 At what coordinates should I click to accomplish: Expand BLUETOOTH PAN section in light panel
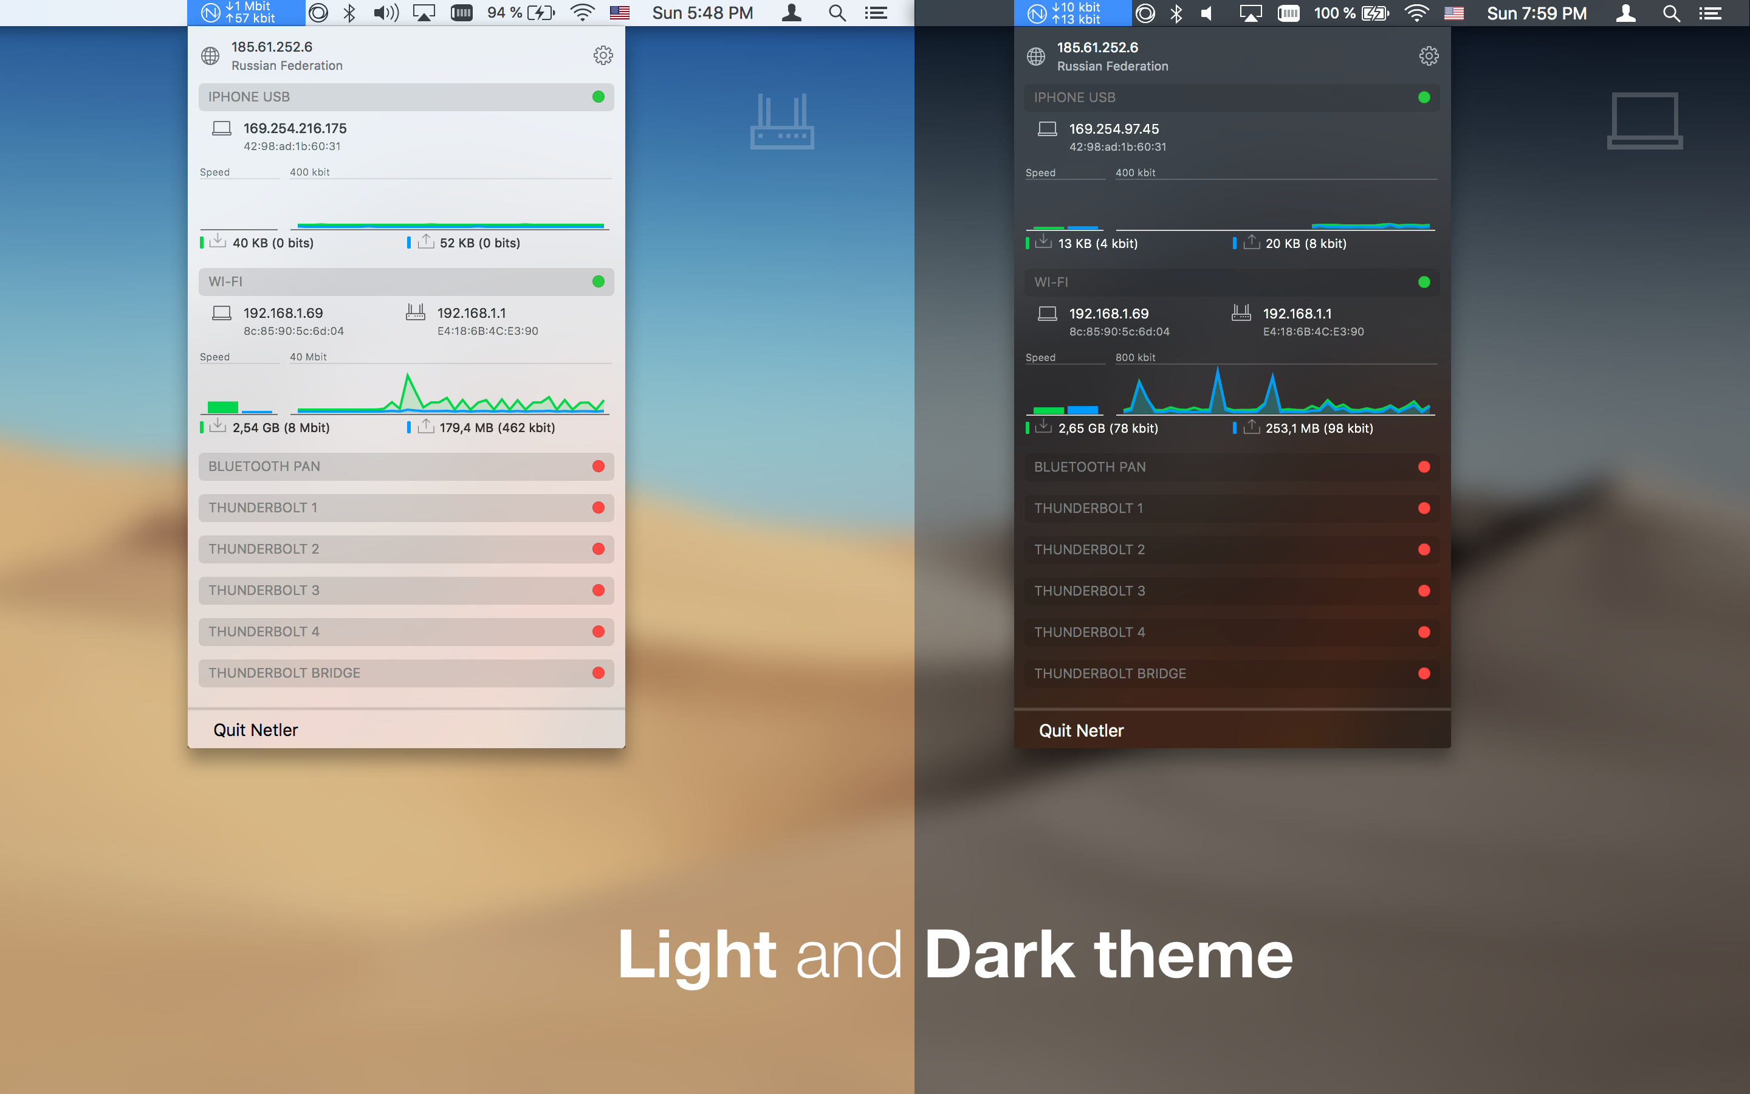click(x=407, y=467)
